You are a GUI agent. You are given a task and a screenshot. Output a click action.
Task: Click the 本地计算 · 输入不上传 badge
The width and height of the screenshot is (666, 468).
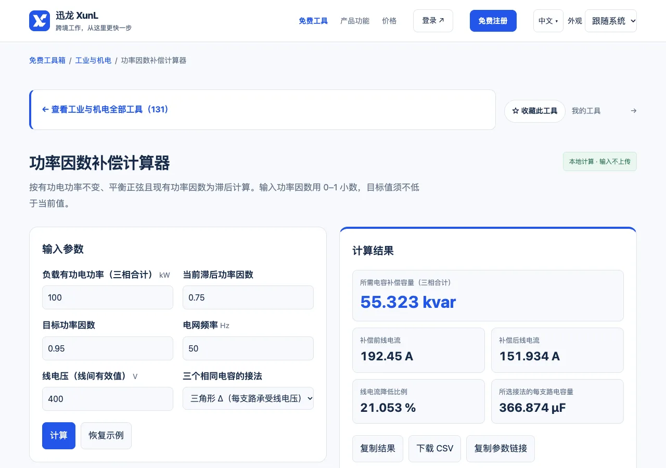[x=599, y=162]
